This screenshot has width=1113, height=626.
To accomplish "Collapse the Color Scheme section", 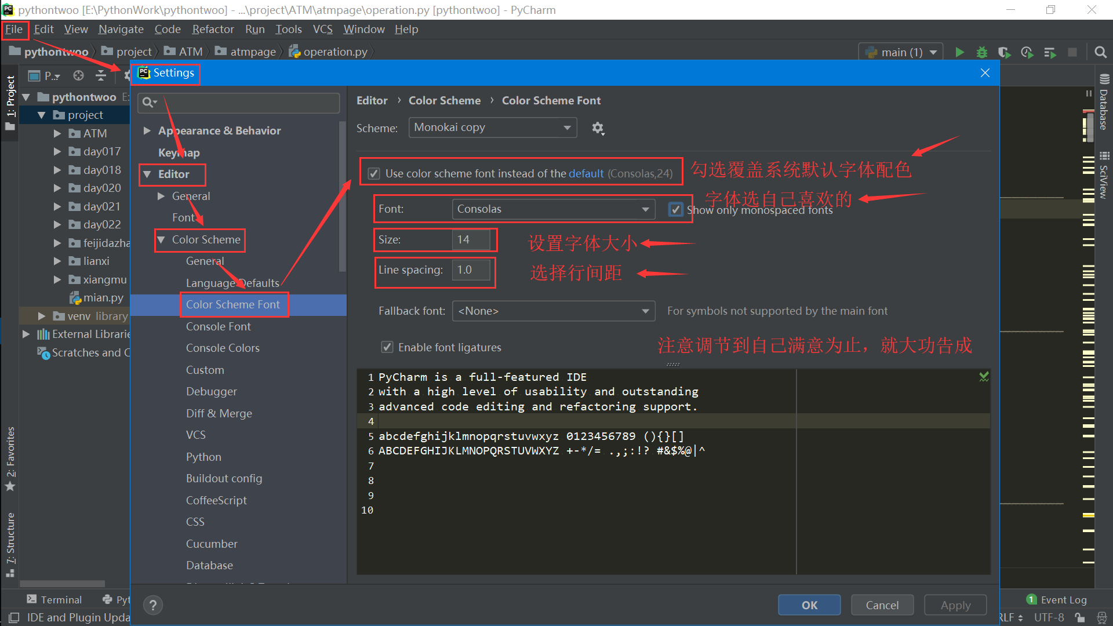I will 161,240.
